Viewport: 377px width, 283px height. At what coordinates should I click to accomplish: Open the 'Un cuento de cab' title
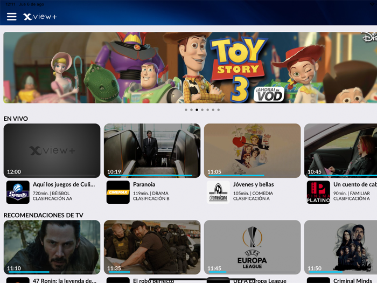[355, 184]
